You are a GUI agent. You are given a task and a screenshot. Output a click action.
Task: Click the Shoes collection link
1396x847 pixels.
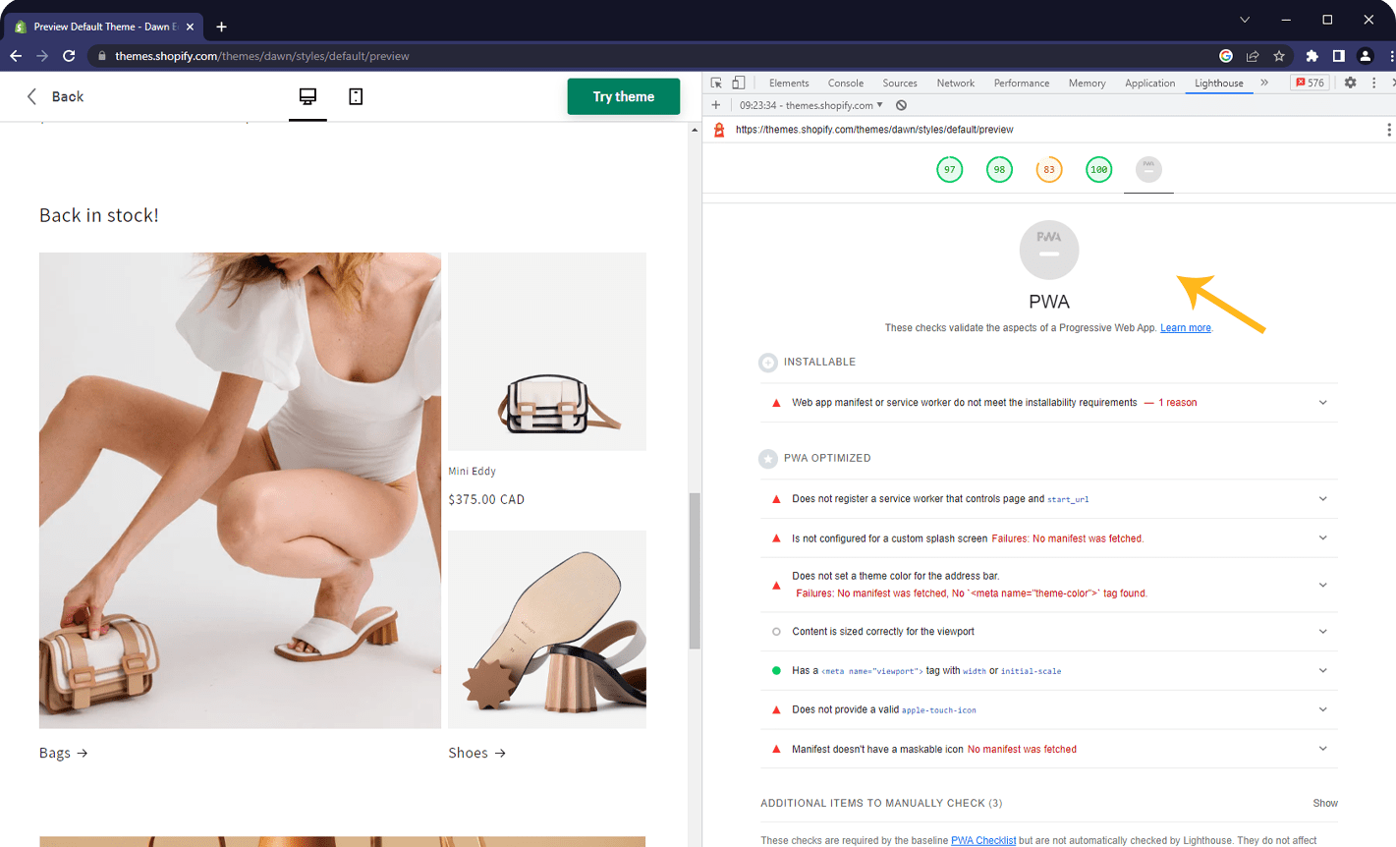[477, 753]
